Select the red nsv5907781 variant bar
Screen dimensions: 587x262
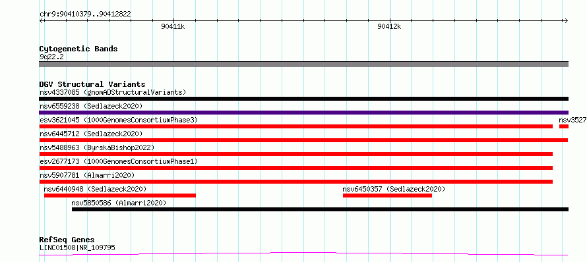point(295,182)
